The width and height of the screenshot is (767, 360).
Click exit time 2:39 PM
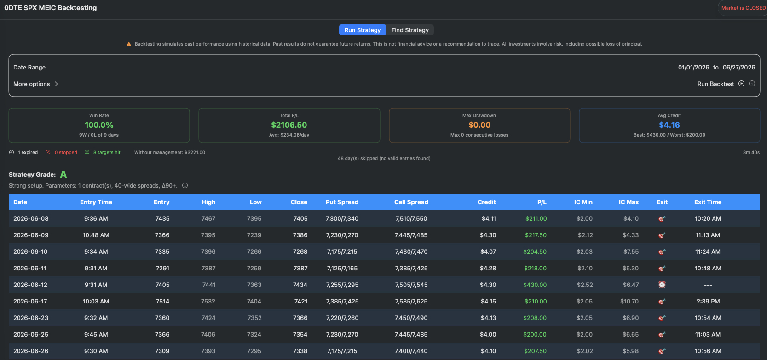click(708, 301)
